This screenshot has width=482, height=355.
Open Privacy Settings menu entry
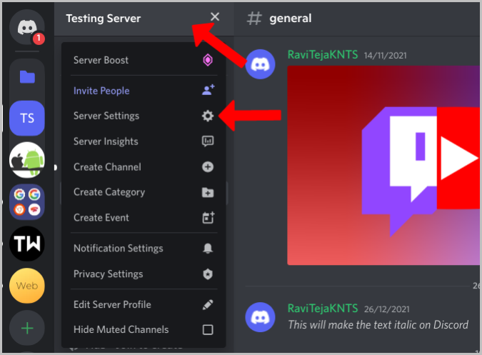(144, 274)
